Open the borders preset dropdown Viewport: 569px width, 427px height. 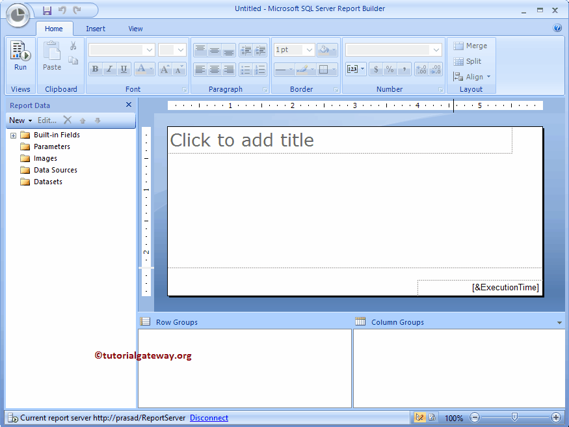coord(327,69)
